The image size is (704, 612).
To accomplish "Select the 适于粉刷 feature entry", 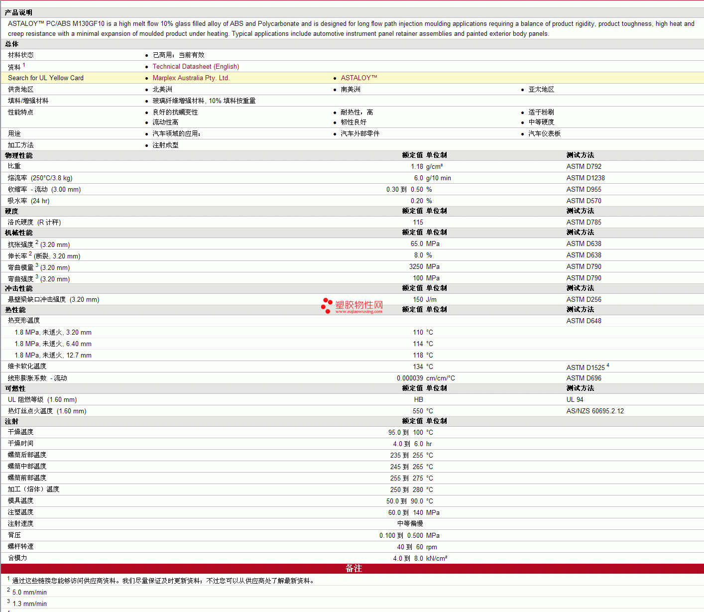I will (x=541, y=112).
